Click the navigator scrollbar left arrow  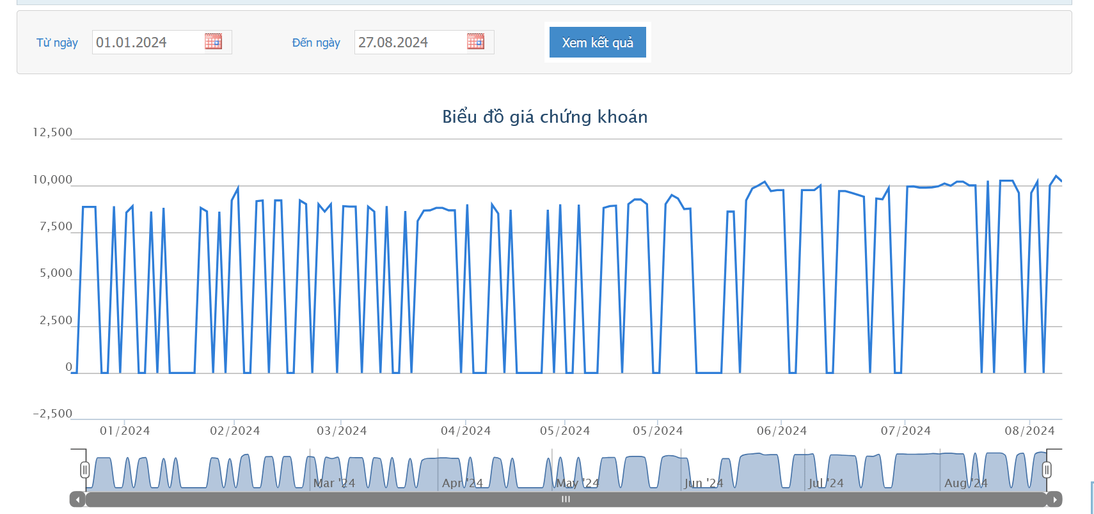(x=77, y=499)
